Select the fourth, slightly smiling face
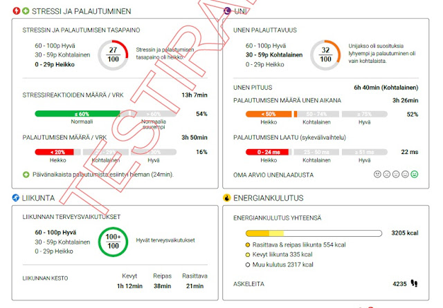The height and width of the screenshot is (308, 443). [x=405, y=175]
